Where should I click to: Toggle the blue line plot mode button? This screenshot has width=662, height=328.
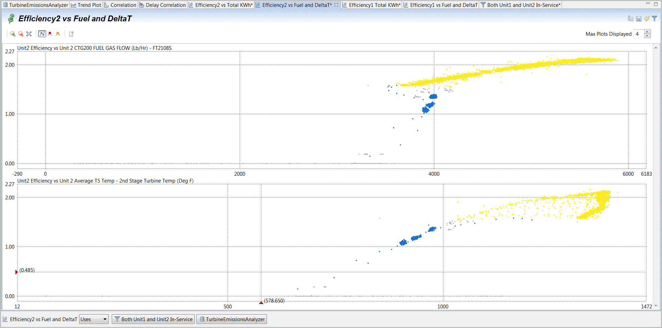click(42, 34)
